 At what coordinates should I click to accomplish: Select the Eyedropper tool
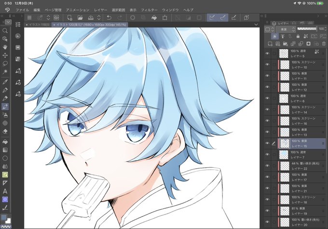5,82
